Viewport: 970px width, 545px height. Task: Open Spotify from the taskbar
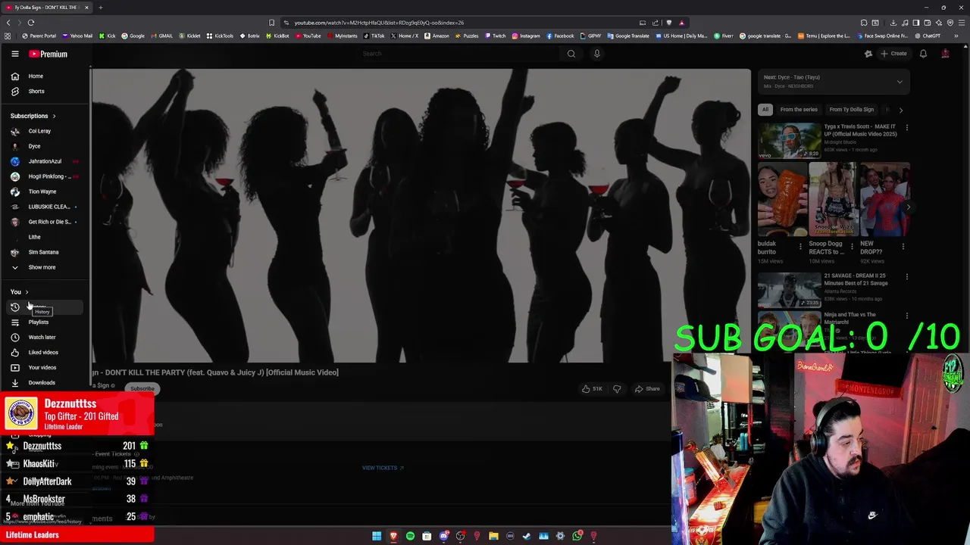point(410,536)
